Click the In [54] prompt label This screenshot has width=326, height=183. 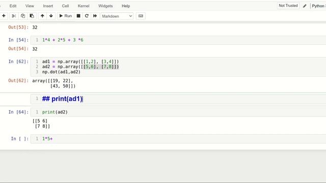[x=18, y=40]
